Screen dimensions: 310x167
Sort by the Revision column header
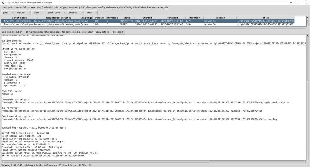113,18
